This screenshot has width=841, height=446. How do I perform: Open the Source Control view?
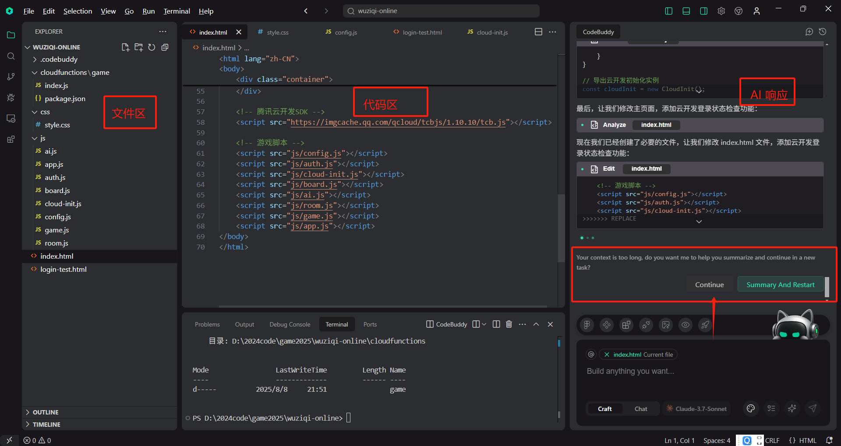[11, 77]
